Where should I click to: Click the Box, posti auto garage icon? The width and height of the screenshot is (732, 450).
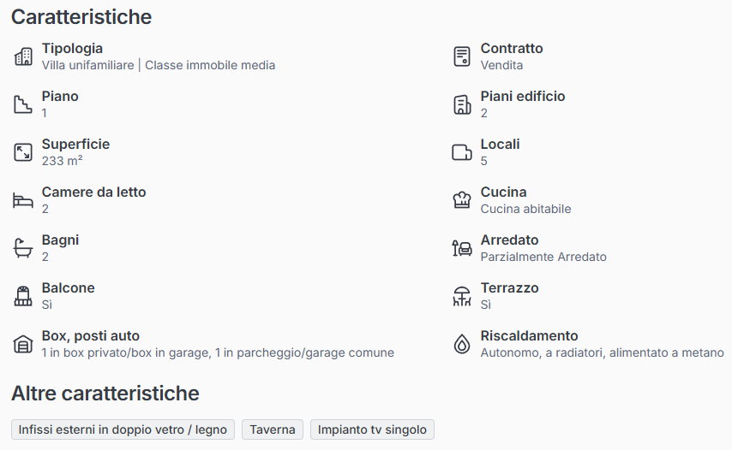[x=23, y=344]
